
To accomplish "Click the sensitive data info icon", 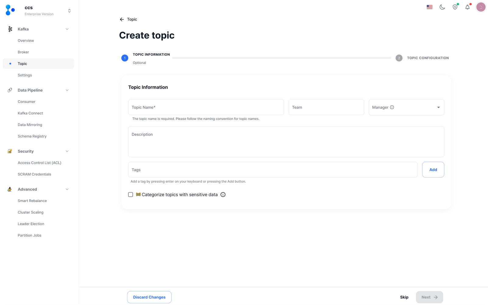I will pyautogui.click(x=223, y=195).
